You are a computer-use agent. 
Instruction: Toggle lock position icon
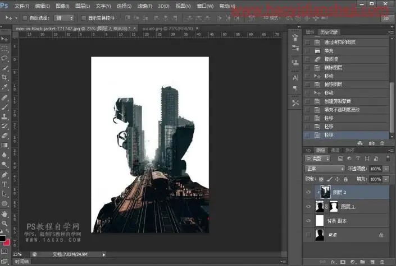[337, 179]
